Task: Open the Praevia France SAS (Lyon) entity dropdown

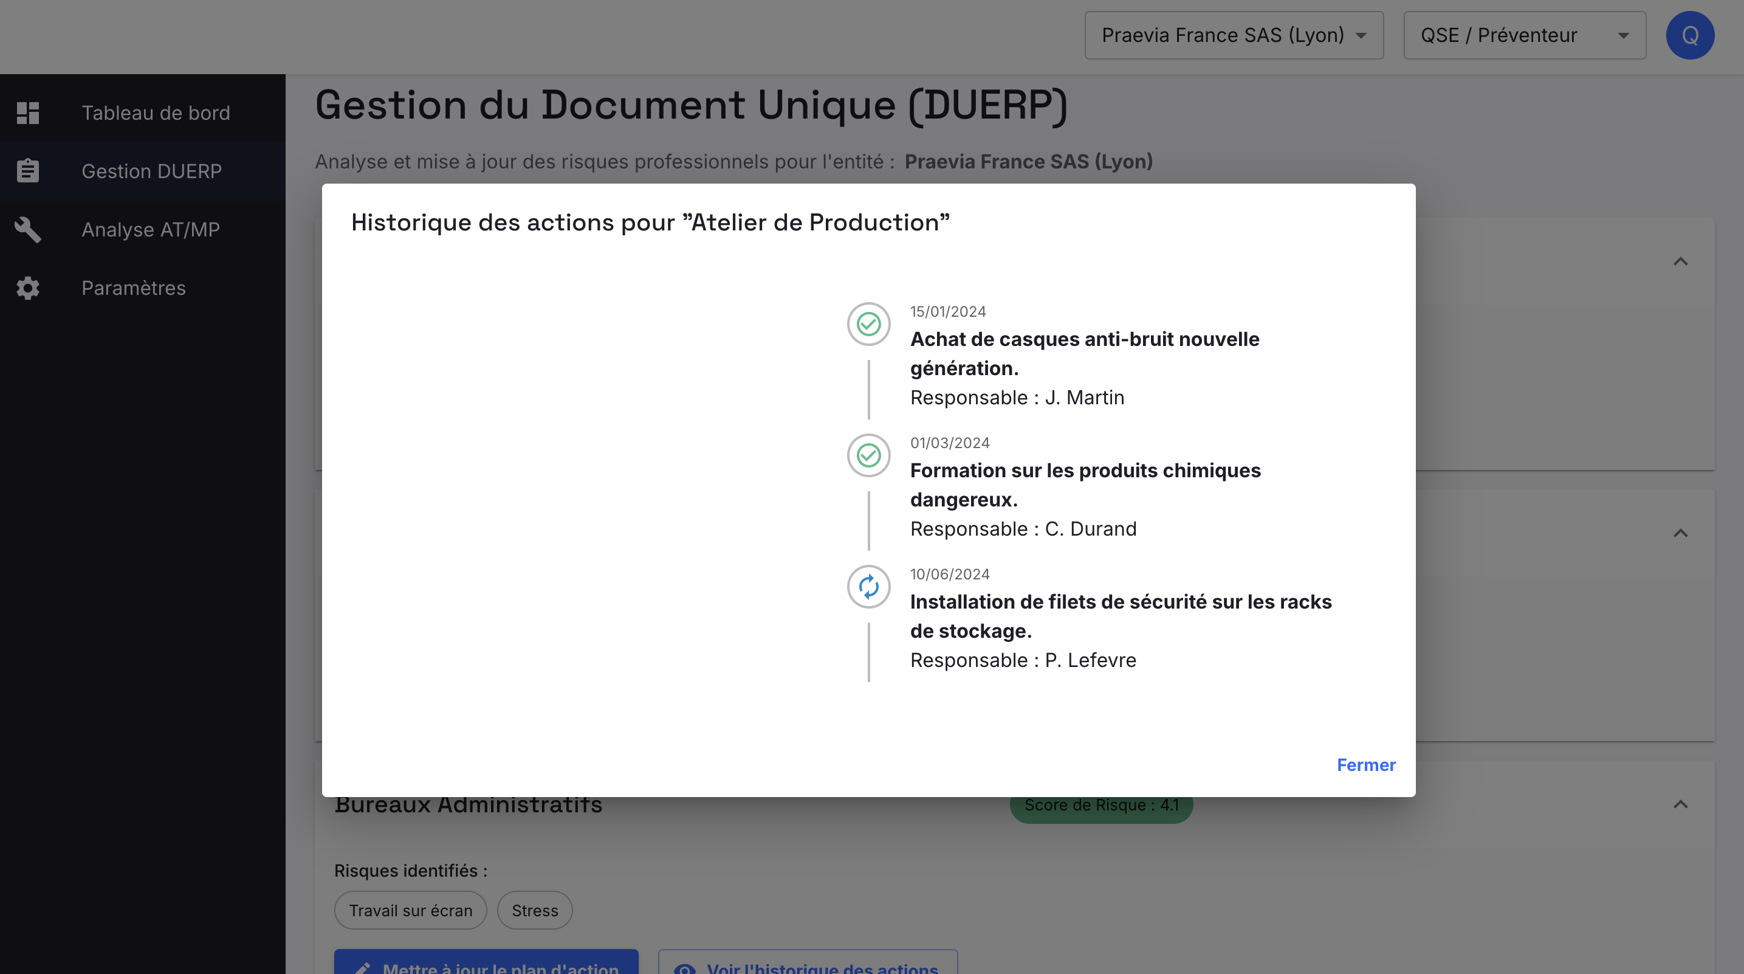Action: (x=1234, y=35)
